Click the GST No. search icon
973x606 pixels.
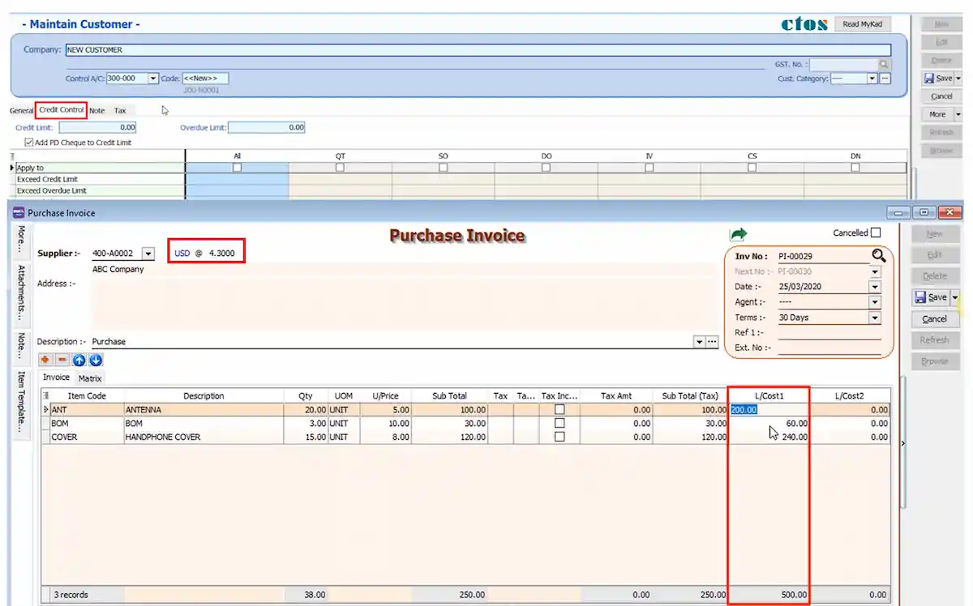(884, 64)
